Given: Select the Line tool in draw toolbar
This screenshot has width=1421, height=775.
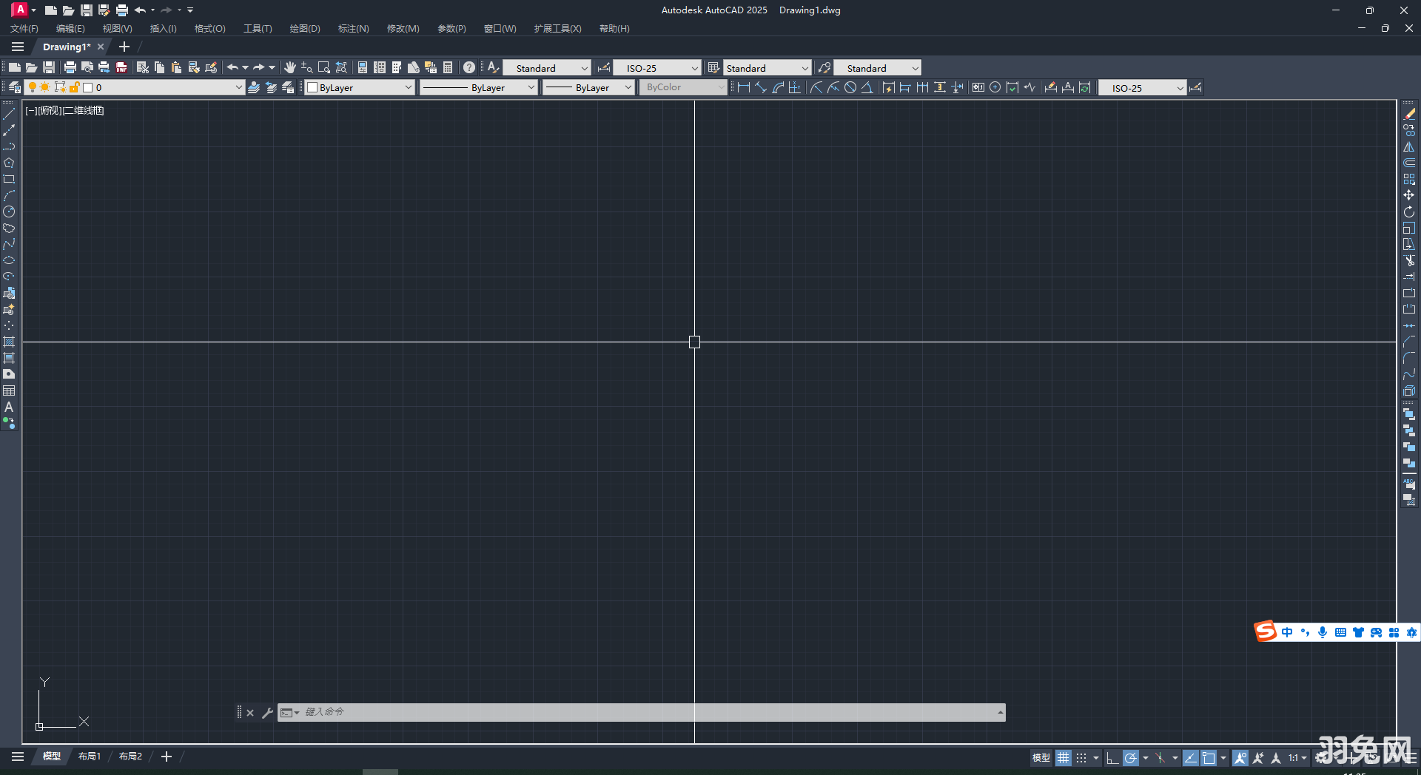Looking at the screenshot, I should (x=10, y=113).
